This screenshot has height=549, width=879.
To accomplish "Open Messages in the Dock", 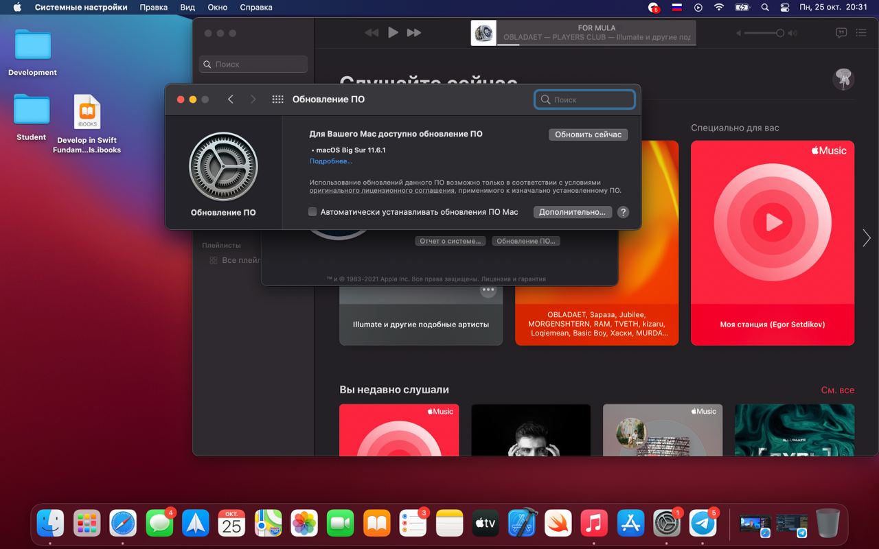I will click(x=159, y=524).
